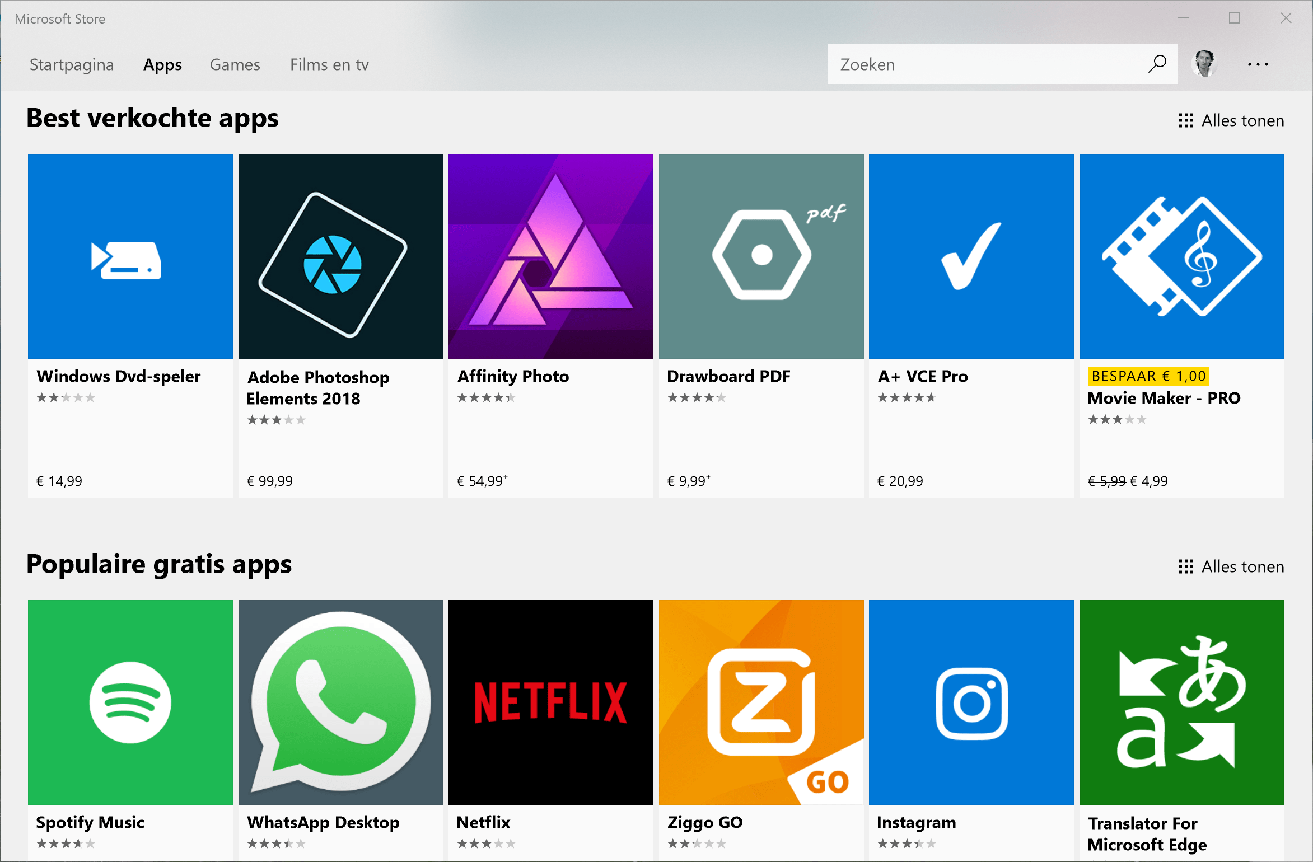Open Adobe Photoshop Elements 2018 tile

click(x=340, y=256)
